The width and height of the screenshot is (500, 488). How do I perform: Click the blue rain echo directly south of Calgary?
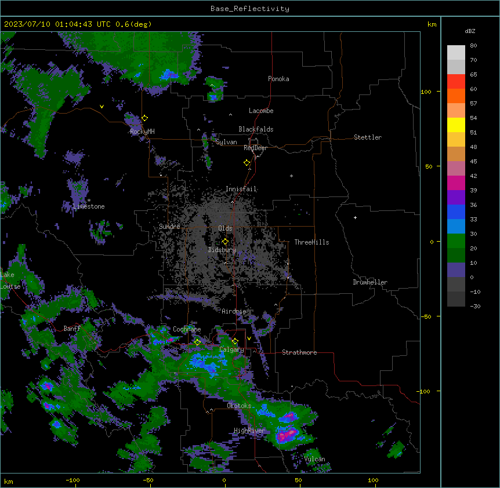pos(206,364)
